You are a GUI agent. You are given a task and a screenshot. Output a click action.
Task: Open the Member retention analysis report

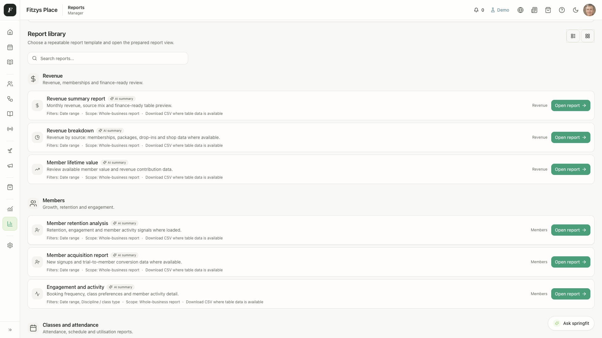point(571,230)
